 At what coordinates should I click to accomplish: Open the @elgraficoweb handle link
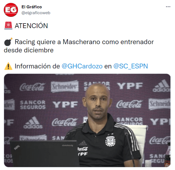tap(36, 13)
